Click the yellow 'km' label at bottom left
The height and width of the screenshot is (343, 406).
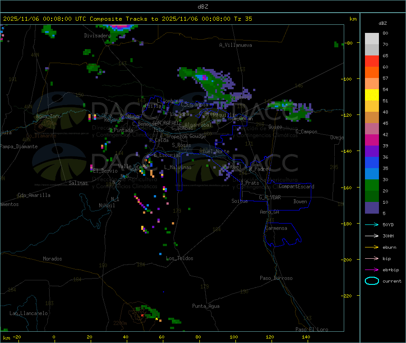click(x=6, y=338)
